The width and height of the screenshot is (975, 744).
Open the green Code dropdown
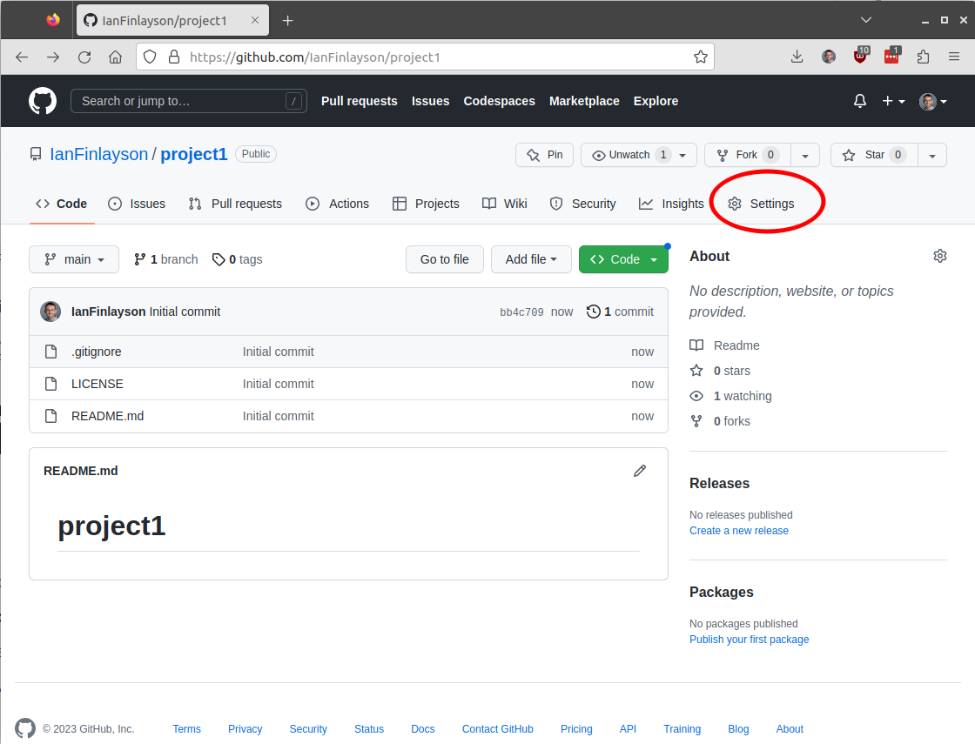(623, 259)
